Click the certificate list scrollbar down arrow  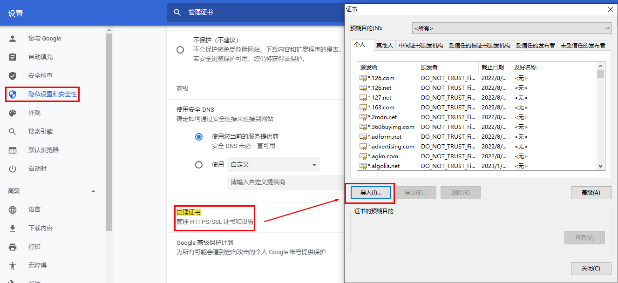click(x=600, y=166)
